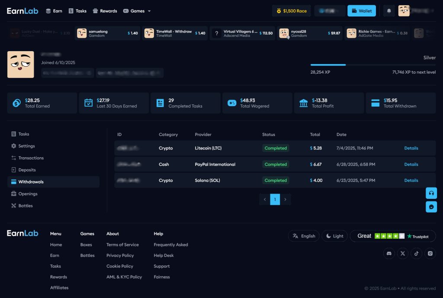
Task: Select Openings in profile sidebar
Action: 53,194
